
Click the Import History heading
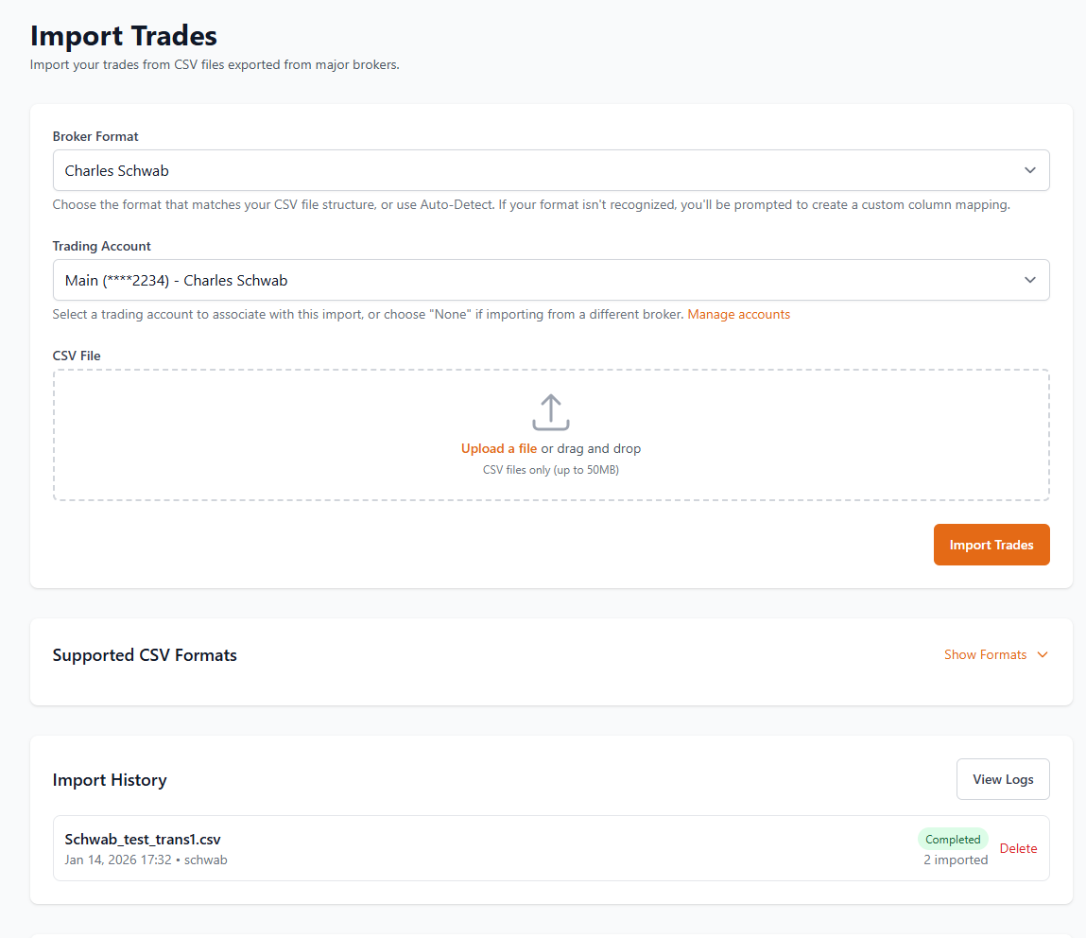click(110, 779)
